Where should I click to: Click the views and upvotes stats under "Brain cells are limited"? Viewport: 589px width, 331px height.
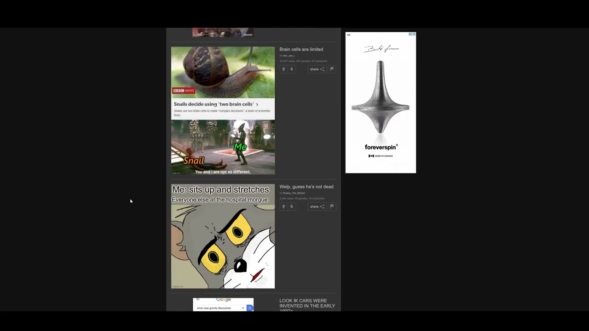point(303,61)
